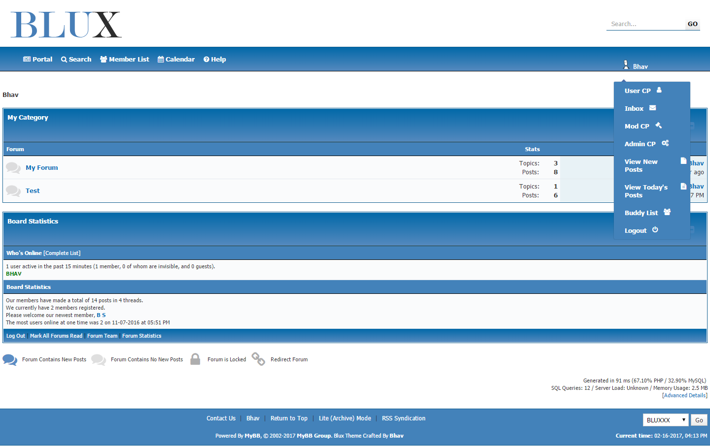
Task: Click the 'Redirect Forum' legend label
Action: click(x=289, y=359)
